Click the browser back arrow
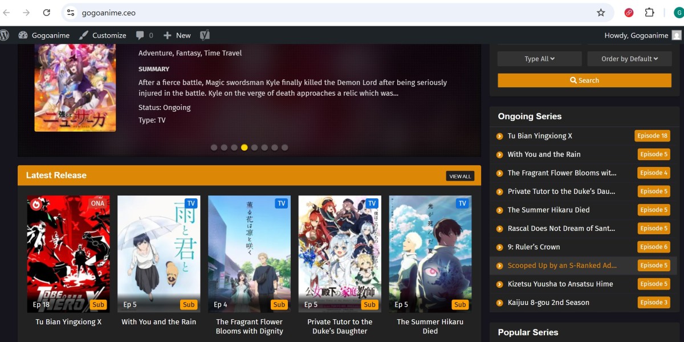The height and width of the screenshot is (342, 684). pyautogui.click(x=7, y=13)
